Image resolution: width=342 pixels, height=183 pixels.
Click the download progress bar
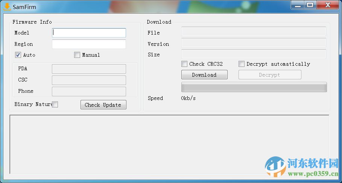[x=254, y=87]
